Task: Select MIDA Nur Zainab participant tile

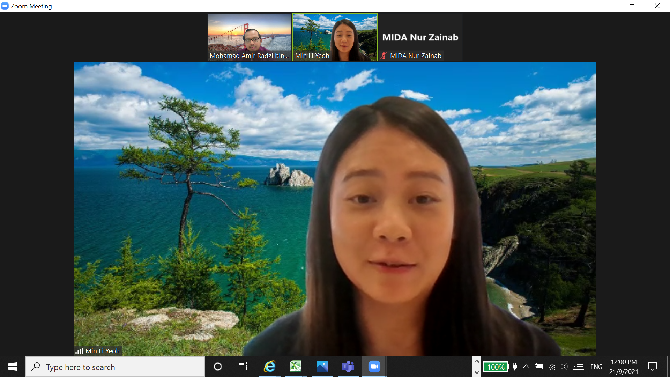Action: (x=420, y=37)
